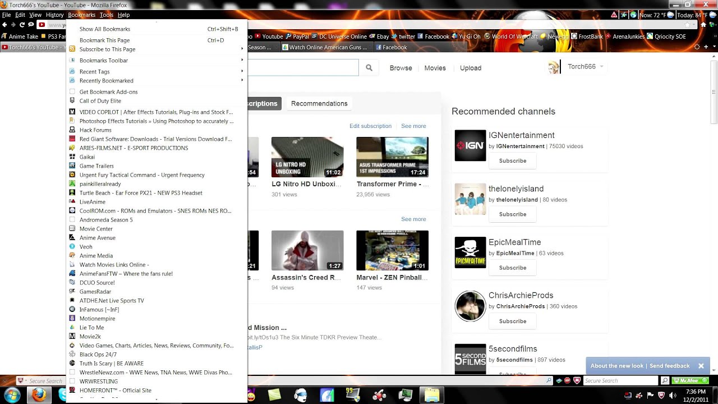Subscribe to ChrisArchieProds channel
This screenshot has width=718, height=404.
point(513,322)
